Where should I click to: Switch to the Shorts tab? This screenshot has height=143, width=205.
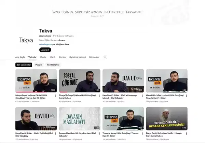tap(43, 57)
